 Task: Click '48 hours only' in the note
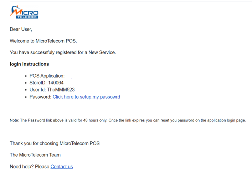[x=95, y=120]
